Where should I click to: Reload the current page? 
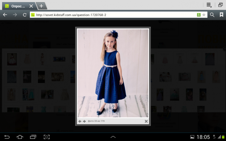[25, 15]
